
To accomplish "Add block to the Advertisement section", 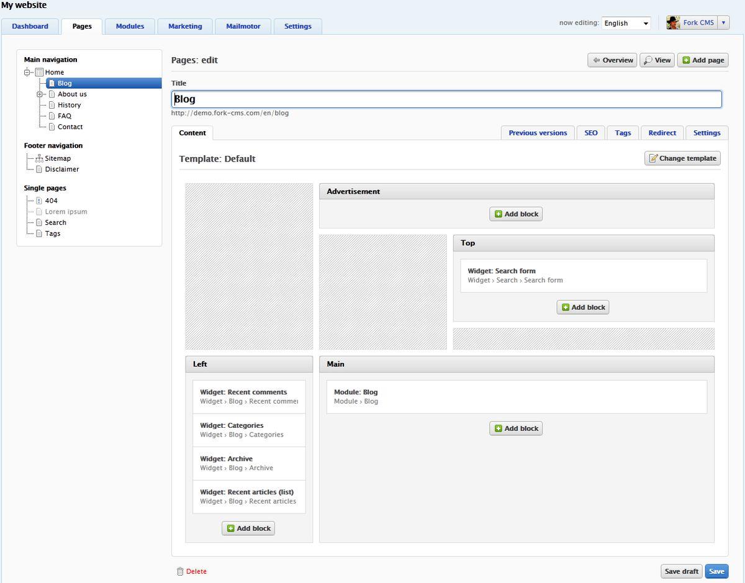I will pos(516,214).
